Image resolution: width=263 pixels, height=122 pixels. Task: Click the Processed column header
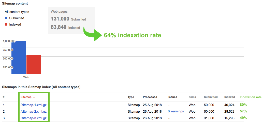(150, 97)
